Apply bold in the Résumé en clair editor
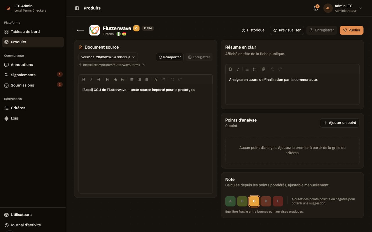This screenshot has height=232, width=372. [x=230, y=69]
